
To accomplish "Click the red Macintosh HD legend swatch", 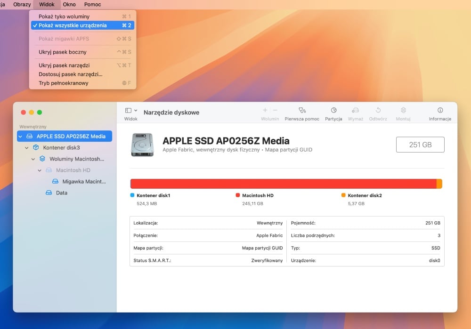I will (x=237, y=195).
